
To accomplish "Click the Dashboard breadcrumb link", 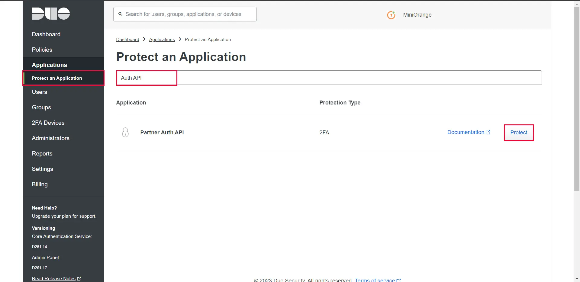I will click(128, 40).
